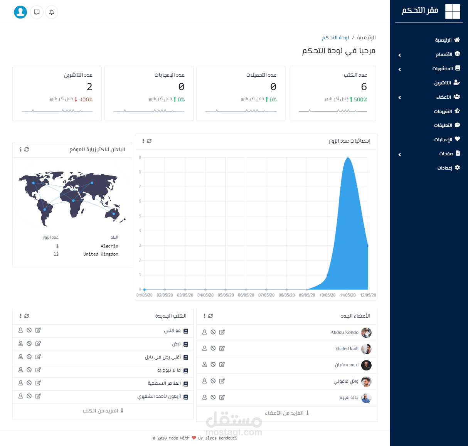Refresh the most visiting countries panel
This screenshot has height=446, width=468.
click(27, 150)
